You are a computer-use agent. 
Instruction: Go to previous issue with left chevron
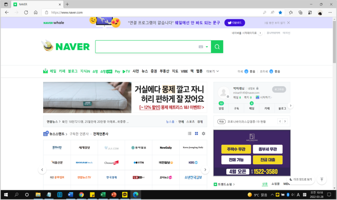point(280,122)
